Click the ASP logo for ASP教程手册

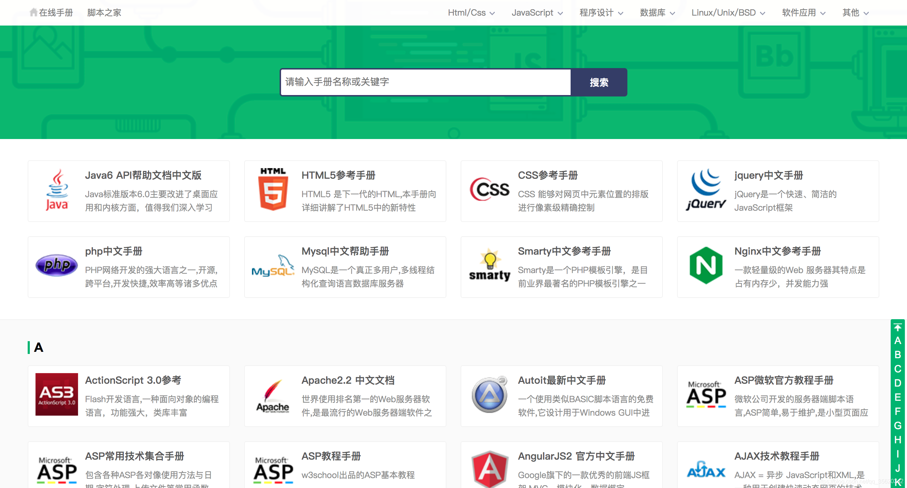[273, 470]
